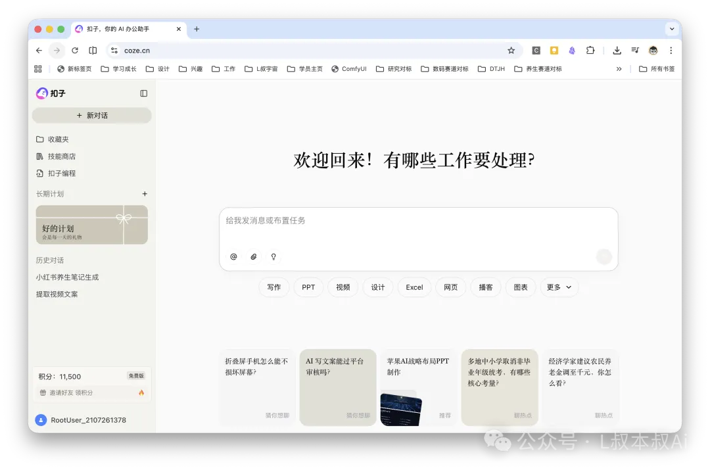Open the DTJH bookmark folder

coord(491,69)
